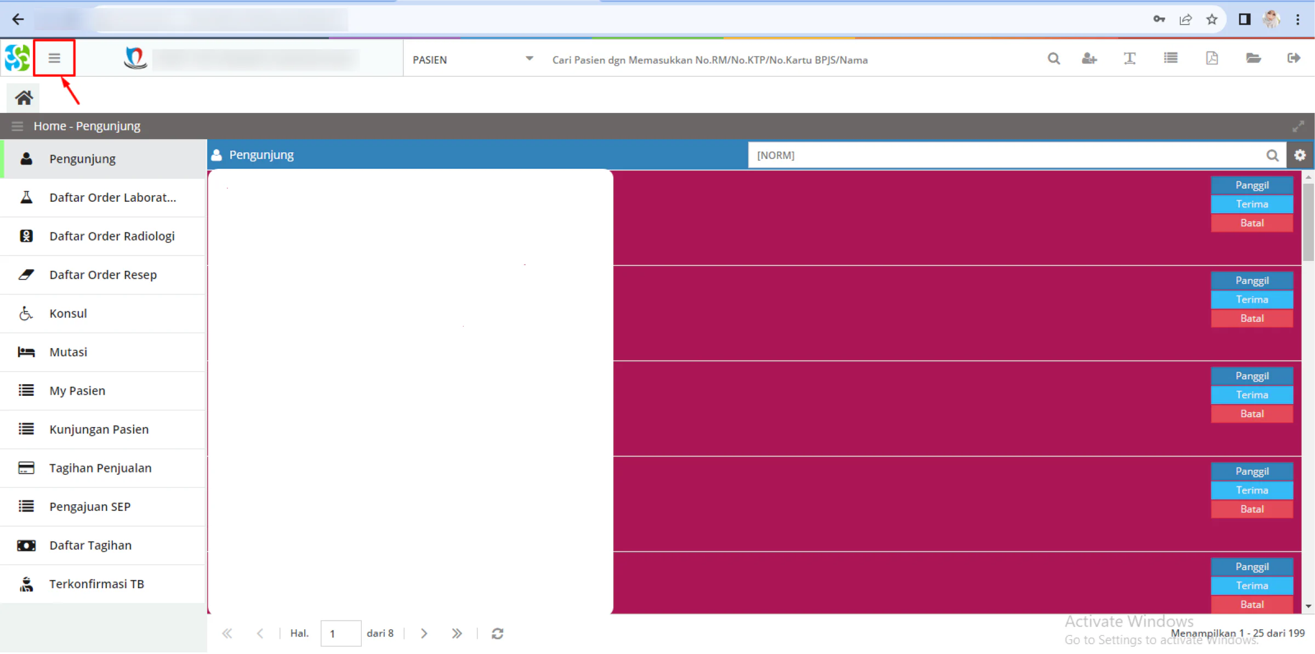The image size is (1315, 654).
Task: Click the application logo icon
Action: (17, 58)
